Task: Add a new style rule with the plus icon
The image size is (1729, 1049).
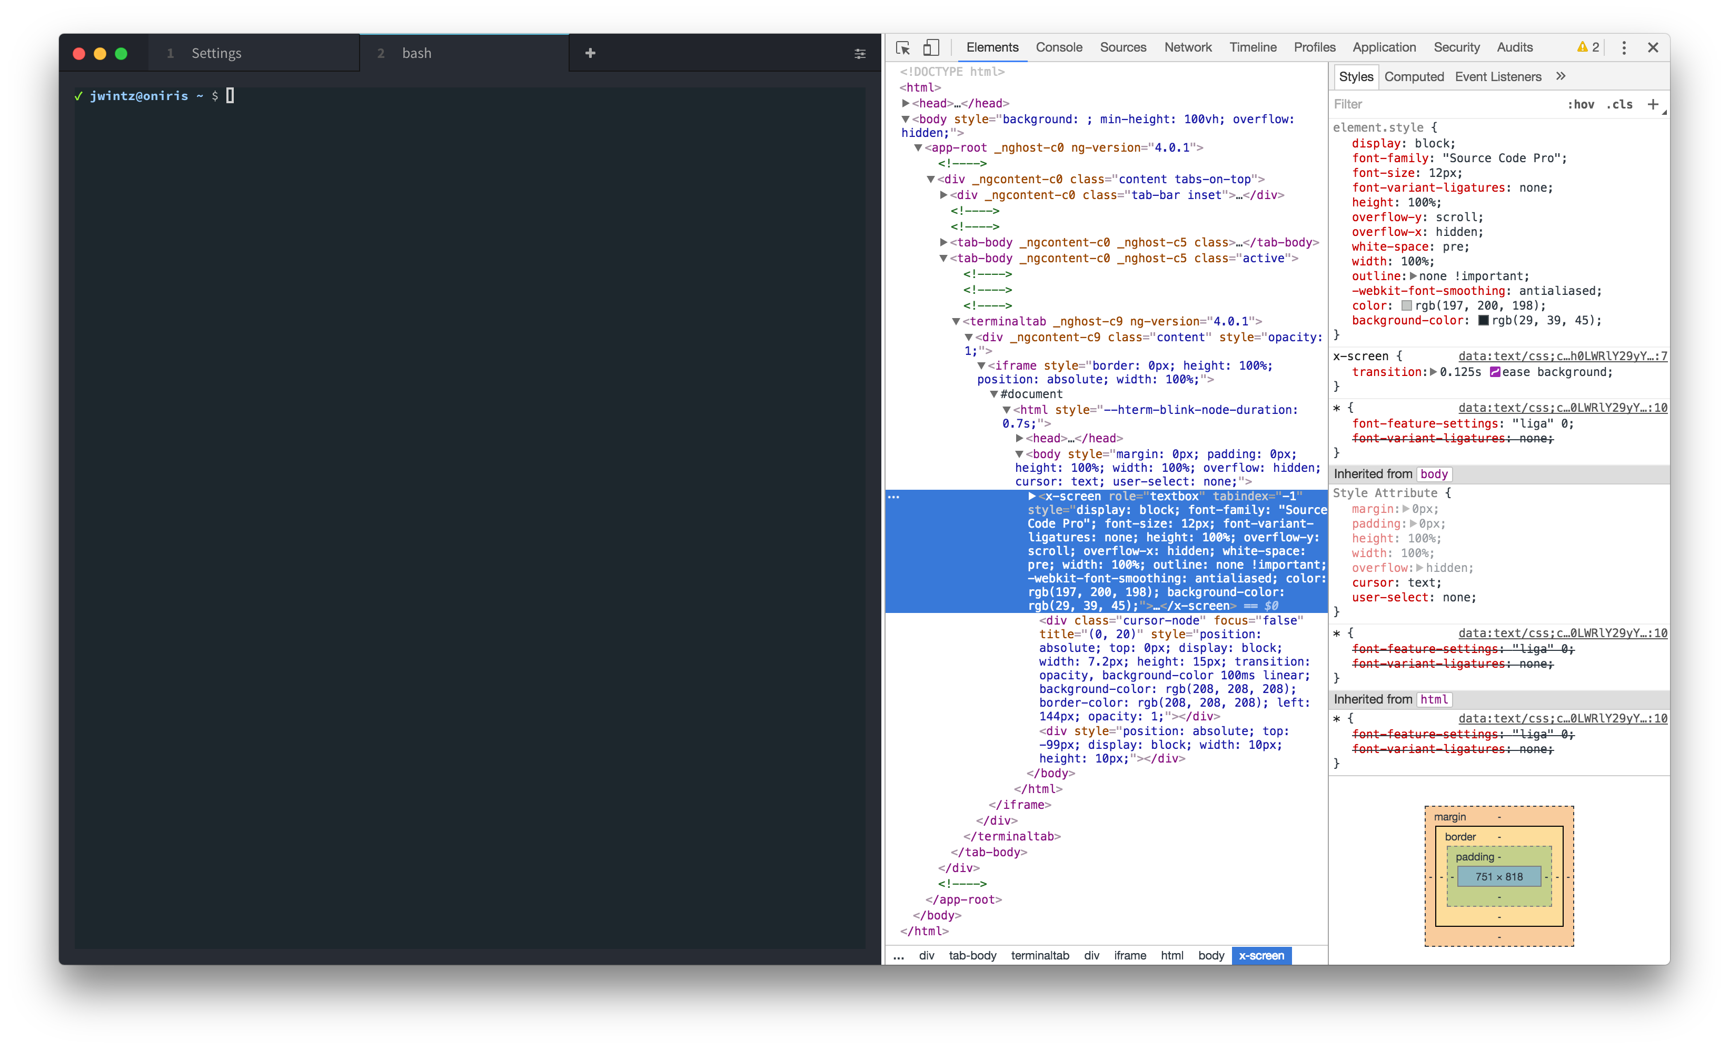Action: (1654, 104)
